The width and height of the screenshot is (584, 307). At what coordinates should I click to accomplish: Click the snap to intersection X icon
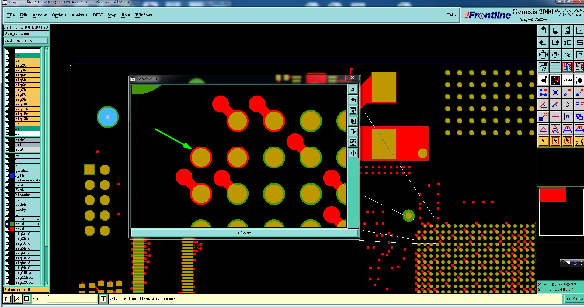[555, 92]
